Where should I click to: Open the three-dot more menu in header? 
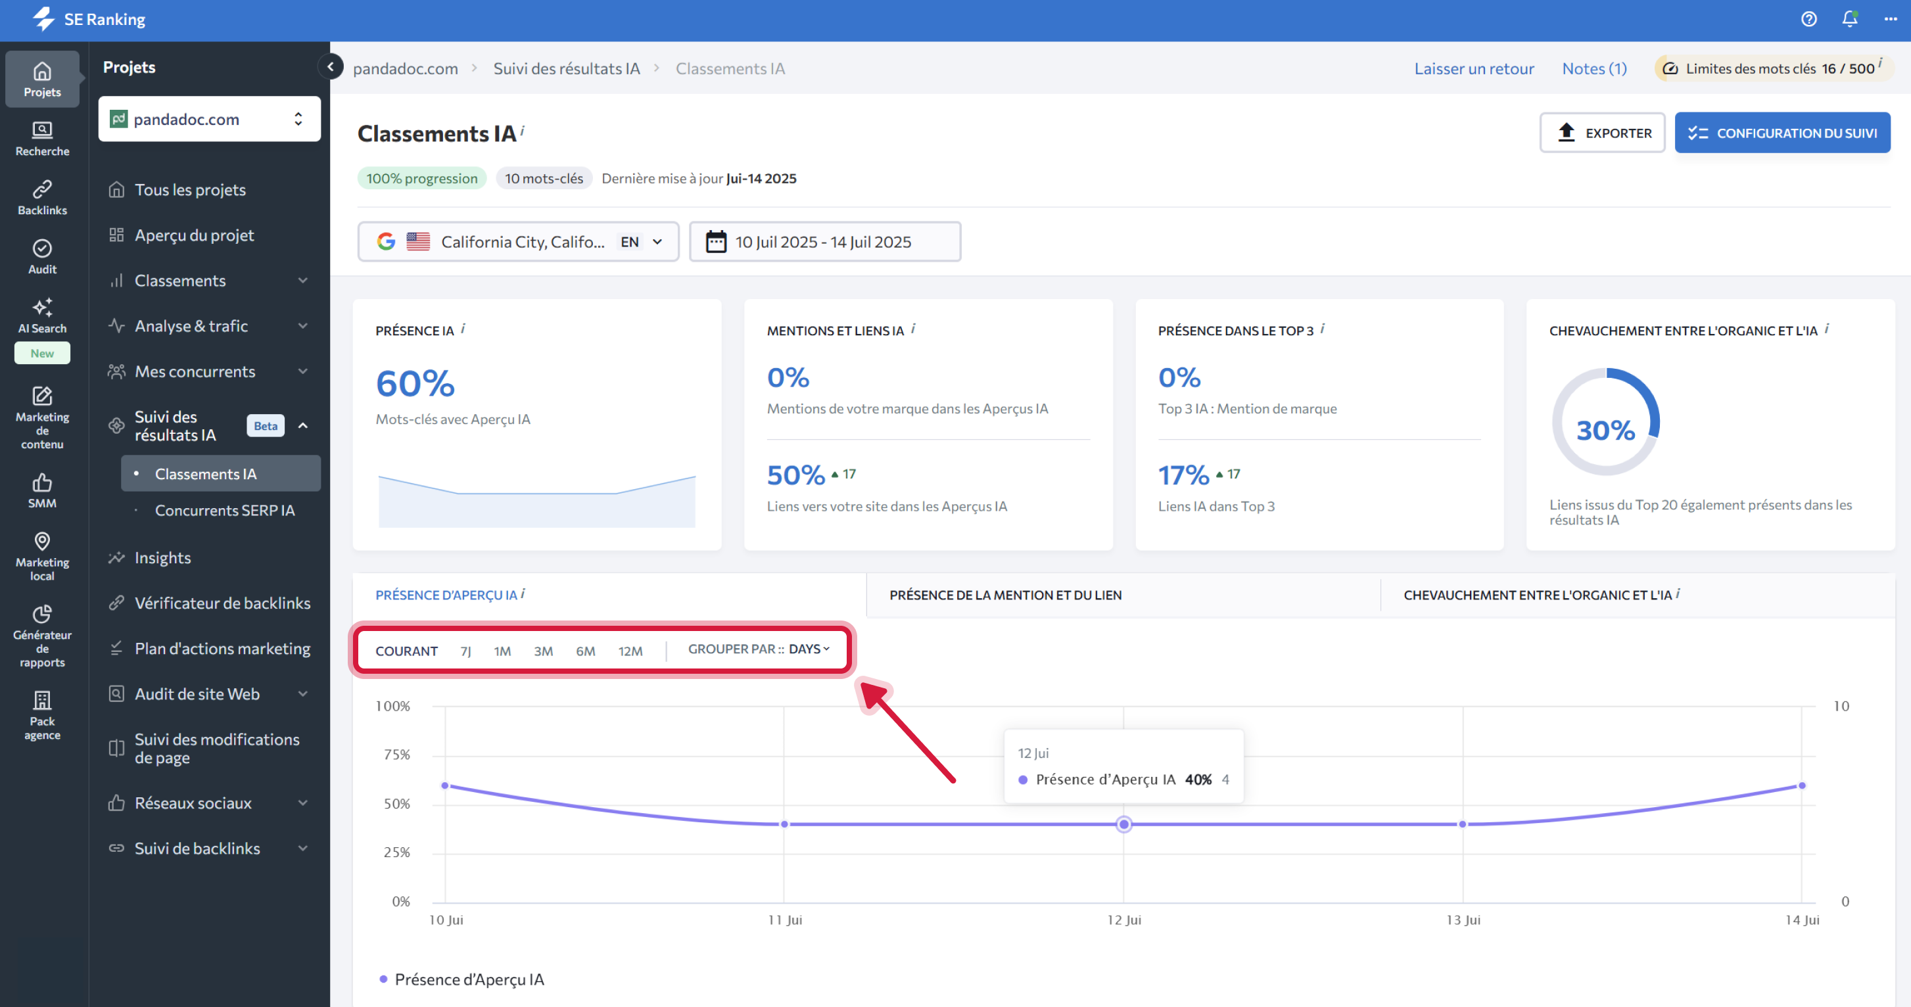coord(1890,19)
